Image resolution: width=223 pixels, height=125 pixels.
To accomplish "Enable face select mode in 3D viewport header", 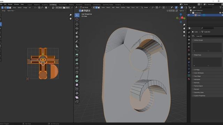I will pyautogui.click(x=99, y=8).
